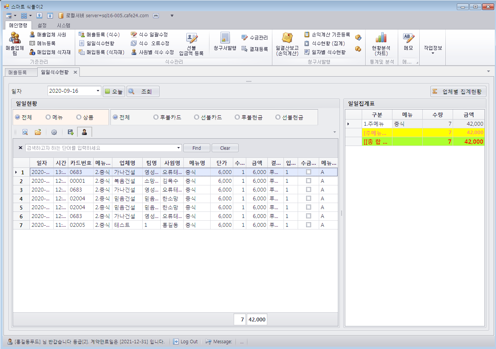Select the 선불현금 radio button
Image resolution: width=496 pixels, height=349 pixels.
click(x=289, y=117)
